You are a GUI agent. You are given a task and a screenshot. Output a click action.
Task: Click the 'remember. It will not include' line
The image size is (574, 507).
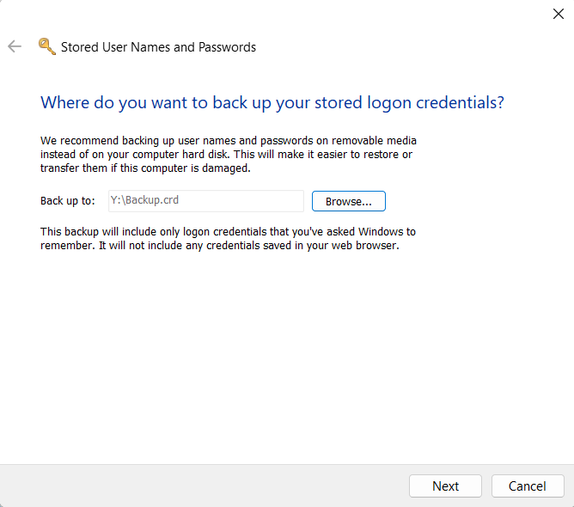point(220,245)
